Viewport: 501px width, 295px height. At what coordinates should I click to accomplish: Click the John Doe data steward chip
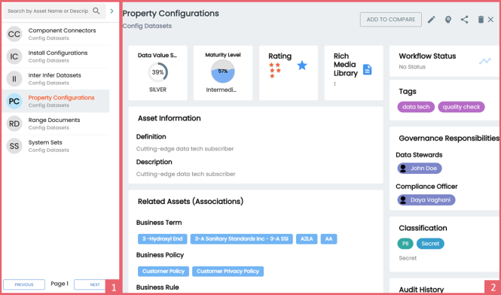tap(420, 169)
